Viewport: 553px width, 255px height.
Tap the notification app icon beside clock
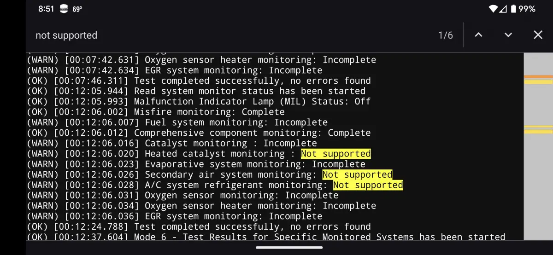(64, 9)
